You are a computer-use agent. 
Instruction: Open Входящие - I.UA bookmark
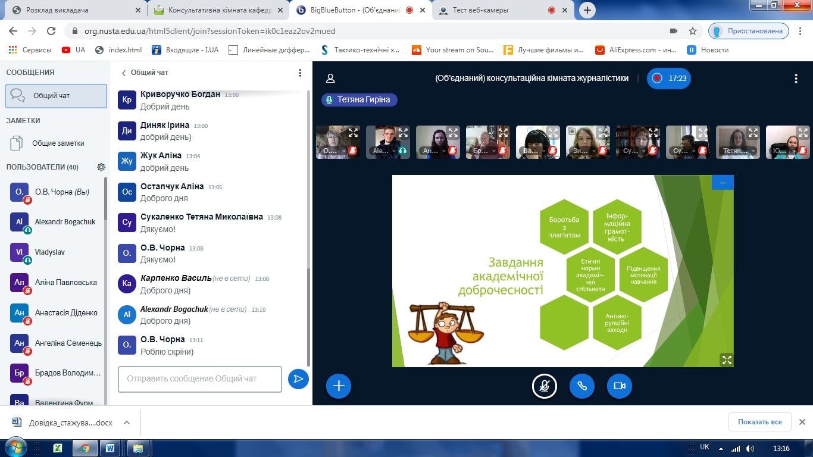coord(185,50)
